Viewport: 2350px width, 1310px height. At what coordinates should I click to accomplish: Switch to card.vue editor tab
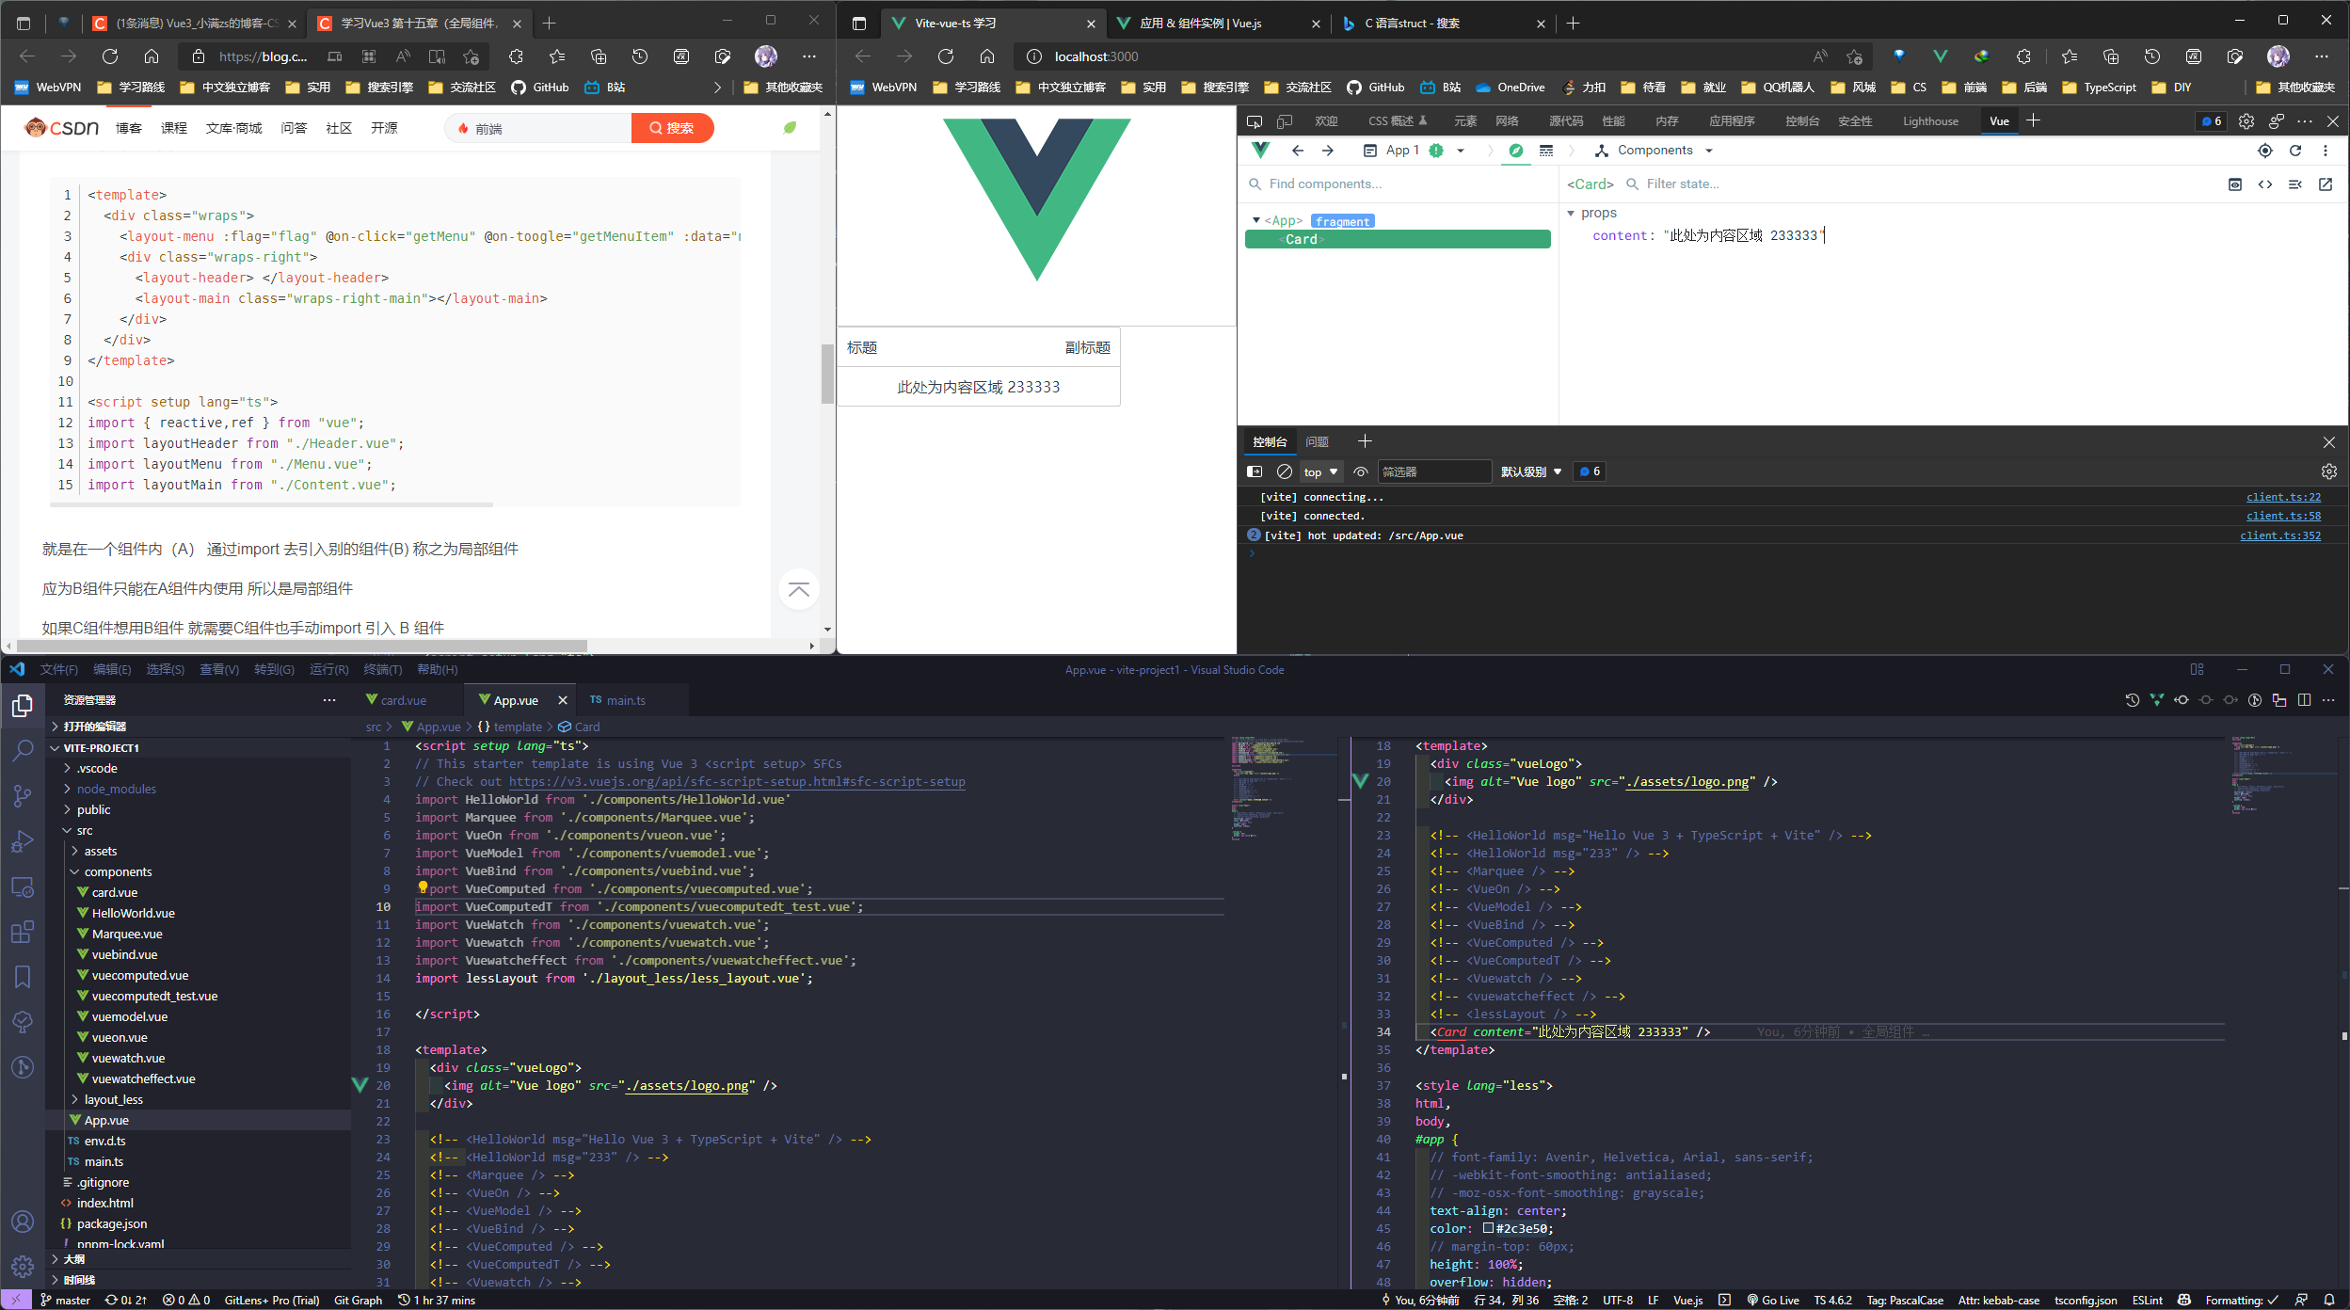403,700
